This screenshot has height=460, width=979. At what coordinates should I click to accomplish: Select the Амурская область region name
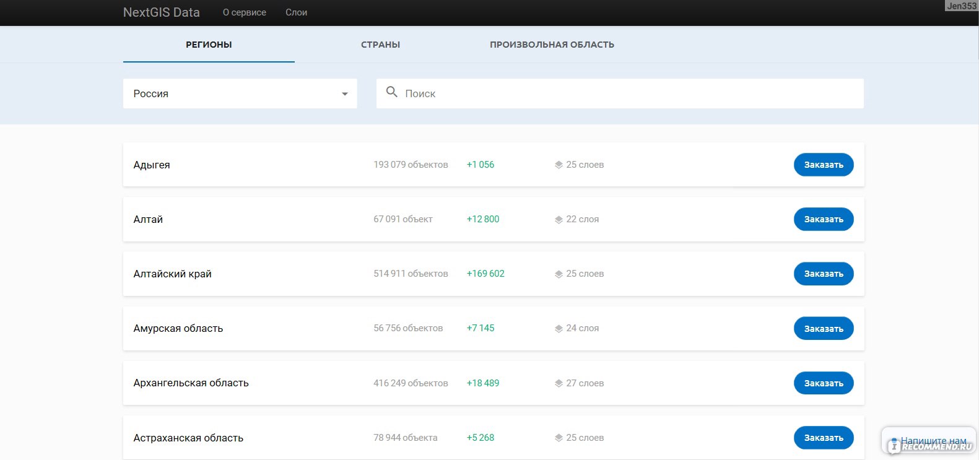pos(178,328)
